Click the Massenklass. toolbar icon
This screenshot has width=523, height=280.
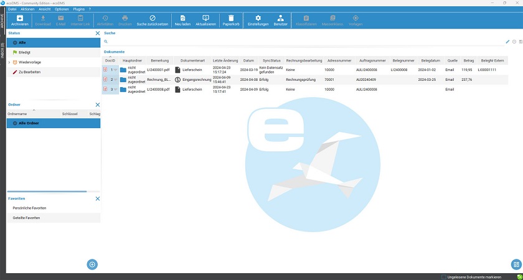point(332,21)
